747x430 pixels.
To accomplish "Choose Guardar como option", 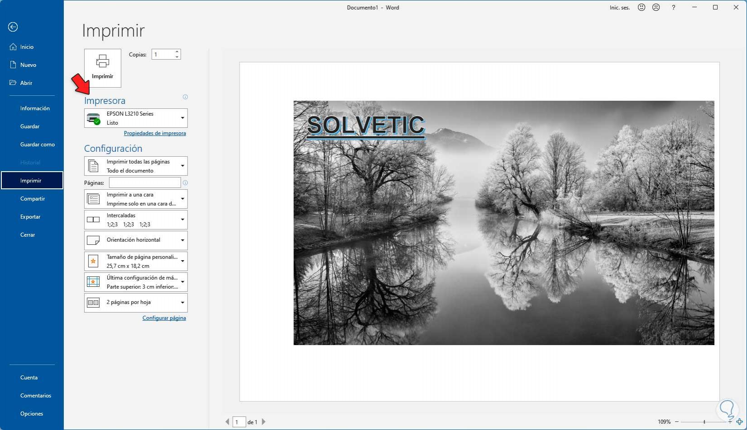I will [x=38, y=145].
